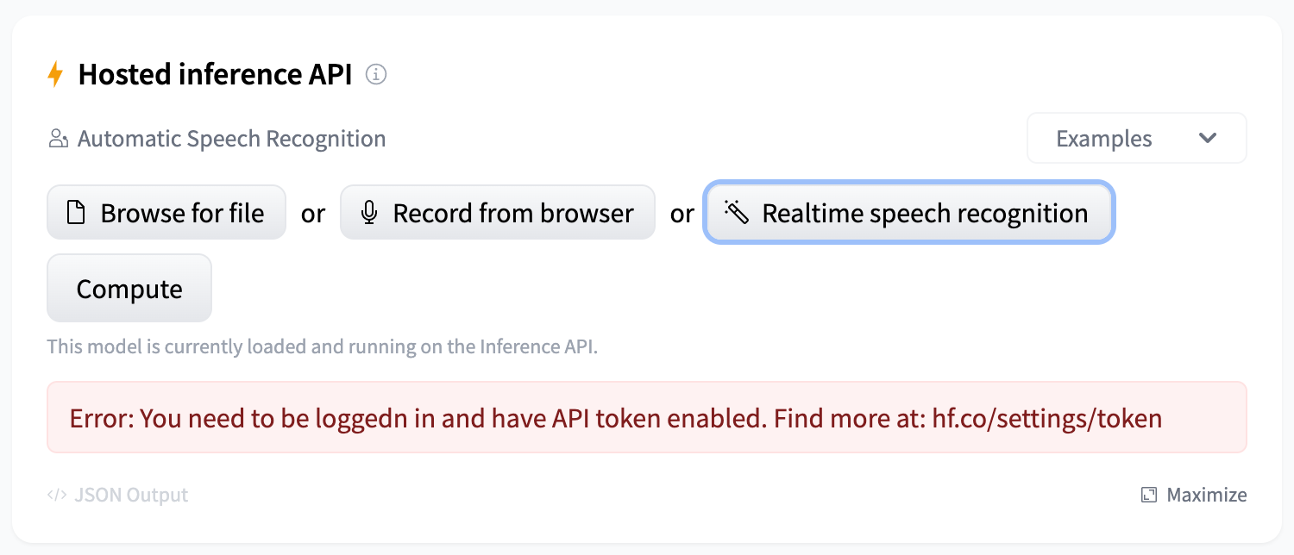Open the info tooltip icon beside the title
Image resolution: width=1294 pixels, height=555 pixels.
pyautogui.click(x=376, y=75)
